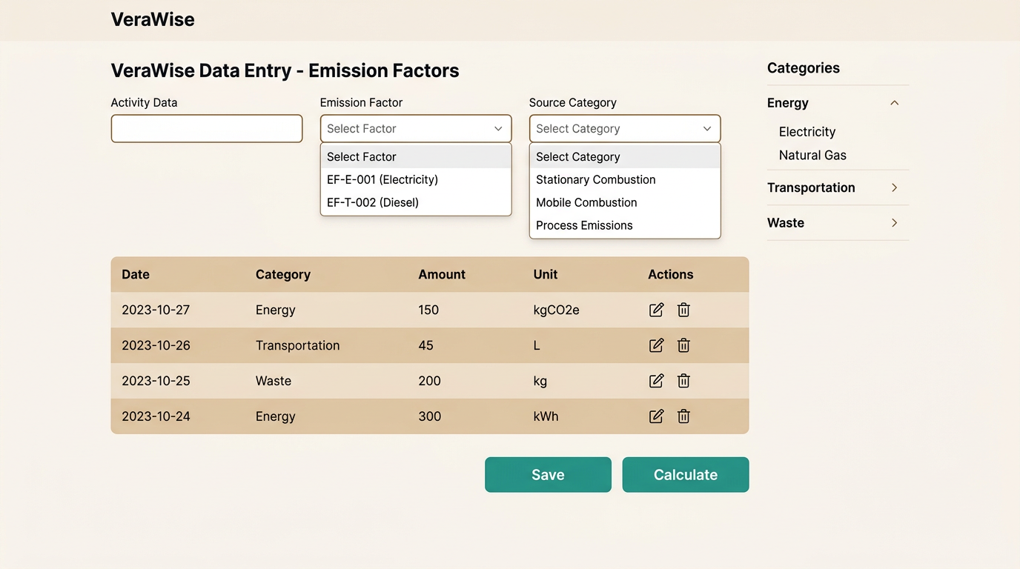Edit the 2023-10-27 Energy row

(x=656, y=310)
